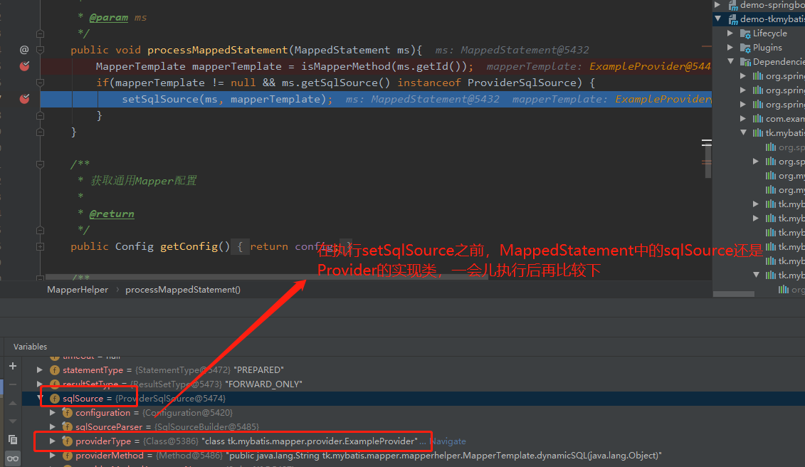Click MapperHelper in the breadcrumb bar
805x467 pixels.
click(78, 290)
